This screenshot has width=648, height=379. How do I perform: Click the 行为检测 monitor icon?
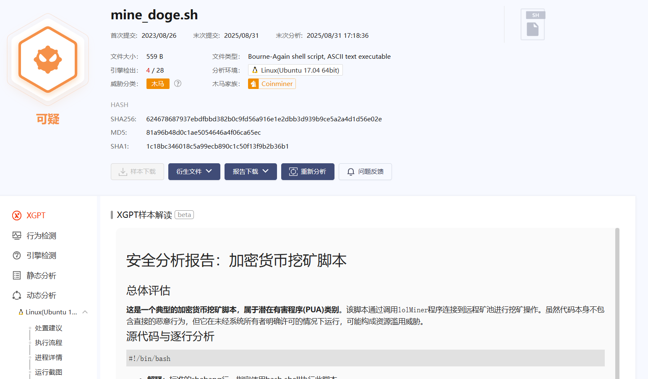pos(17,235)
